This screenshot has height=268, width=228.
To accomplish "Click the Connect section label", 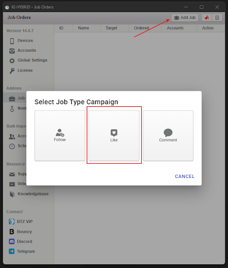I will click(15, 212).
